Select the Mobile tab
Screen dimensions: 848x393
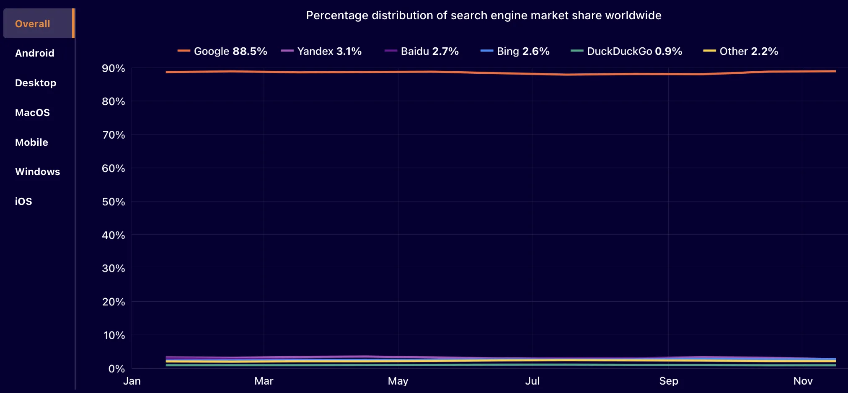click(31, 142)
